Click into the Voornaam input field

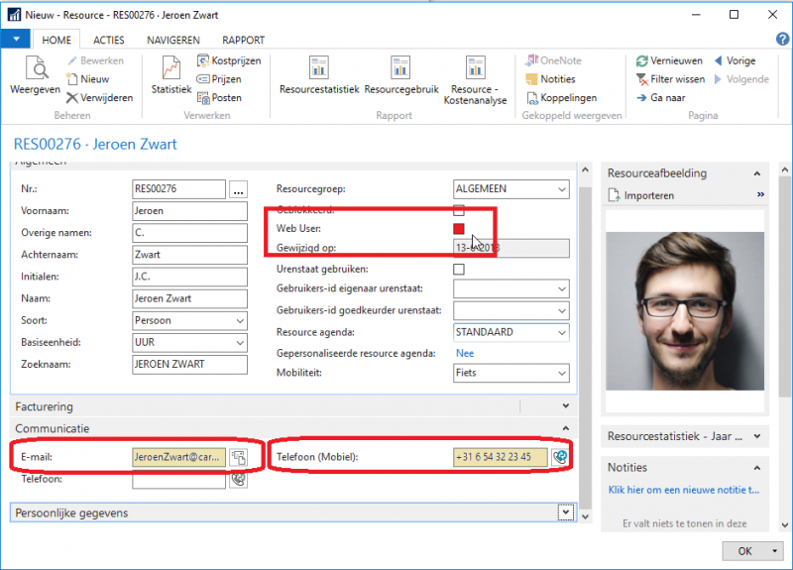(x=189, y=211)
